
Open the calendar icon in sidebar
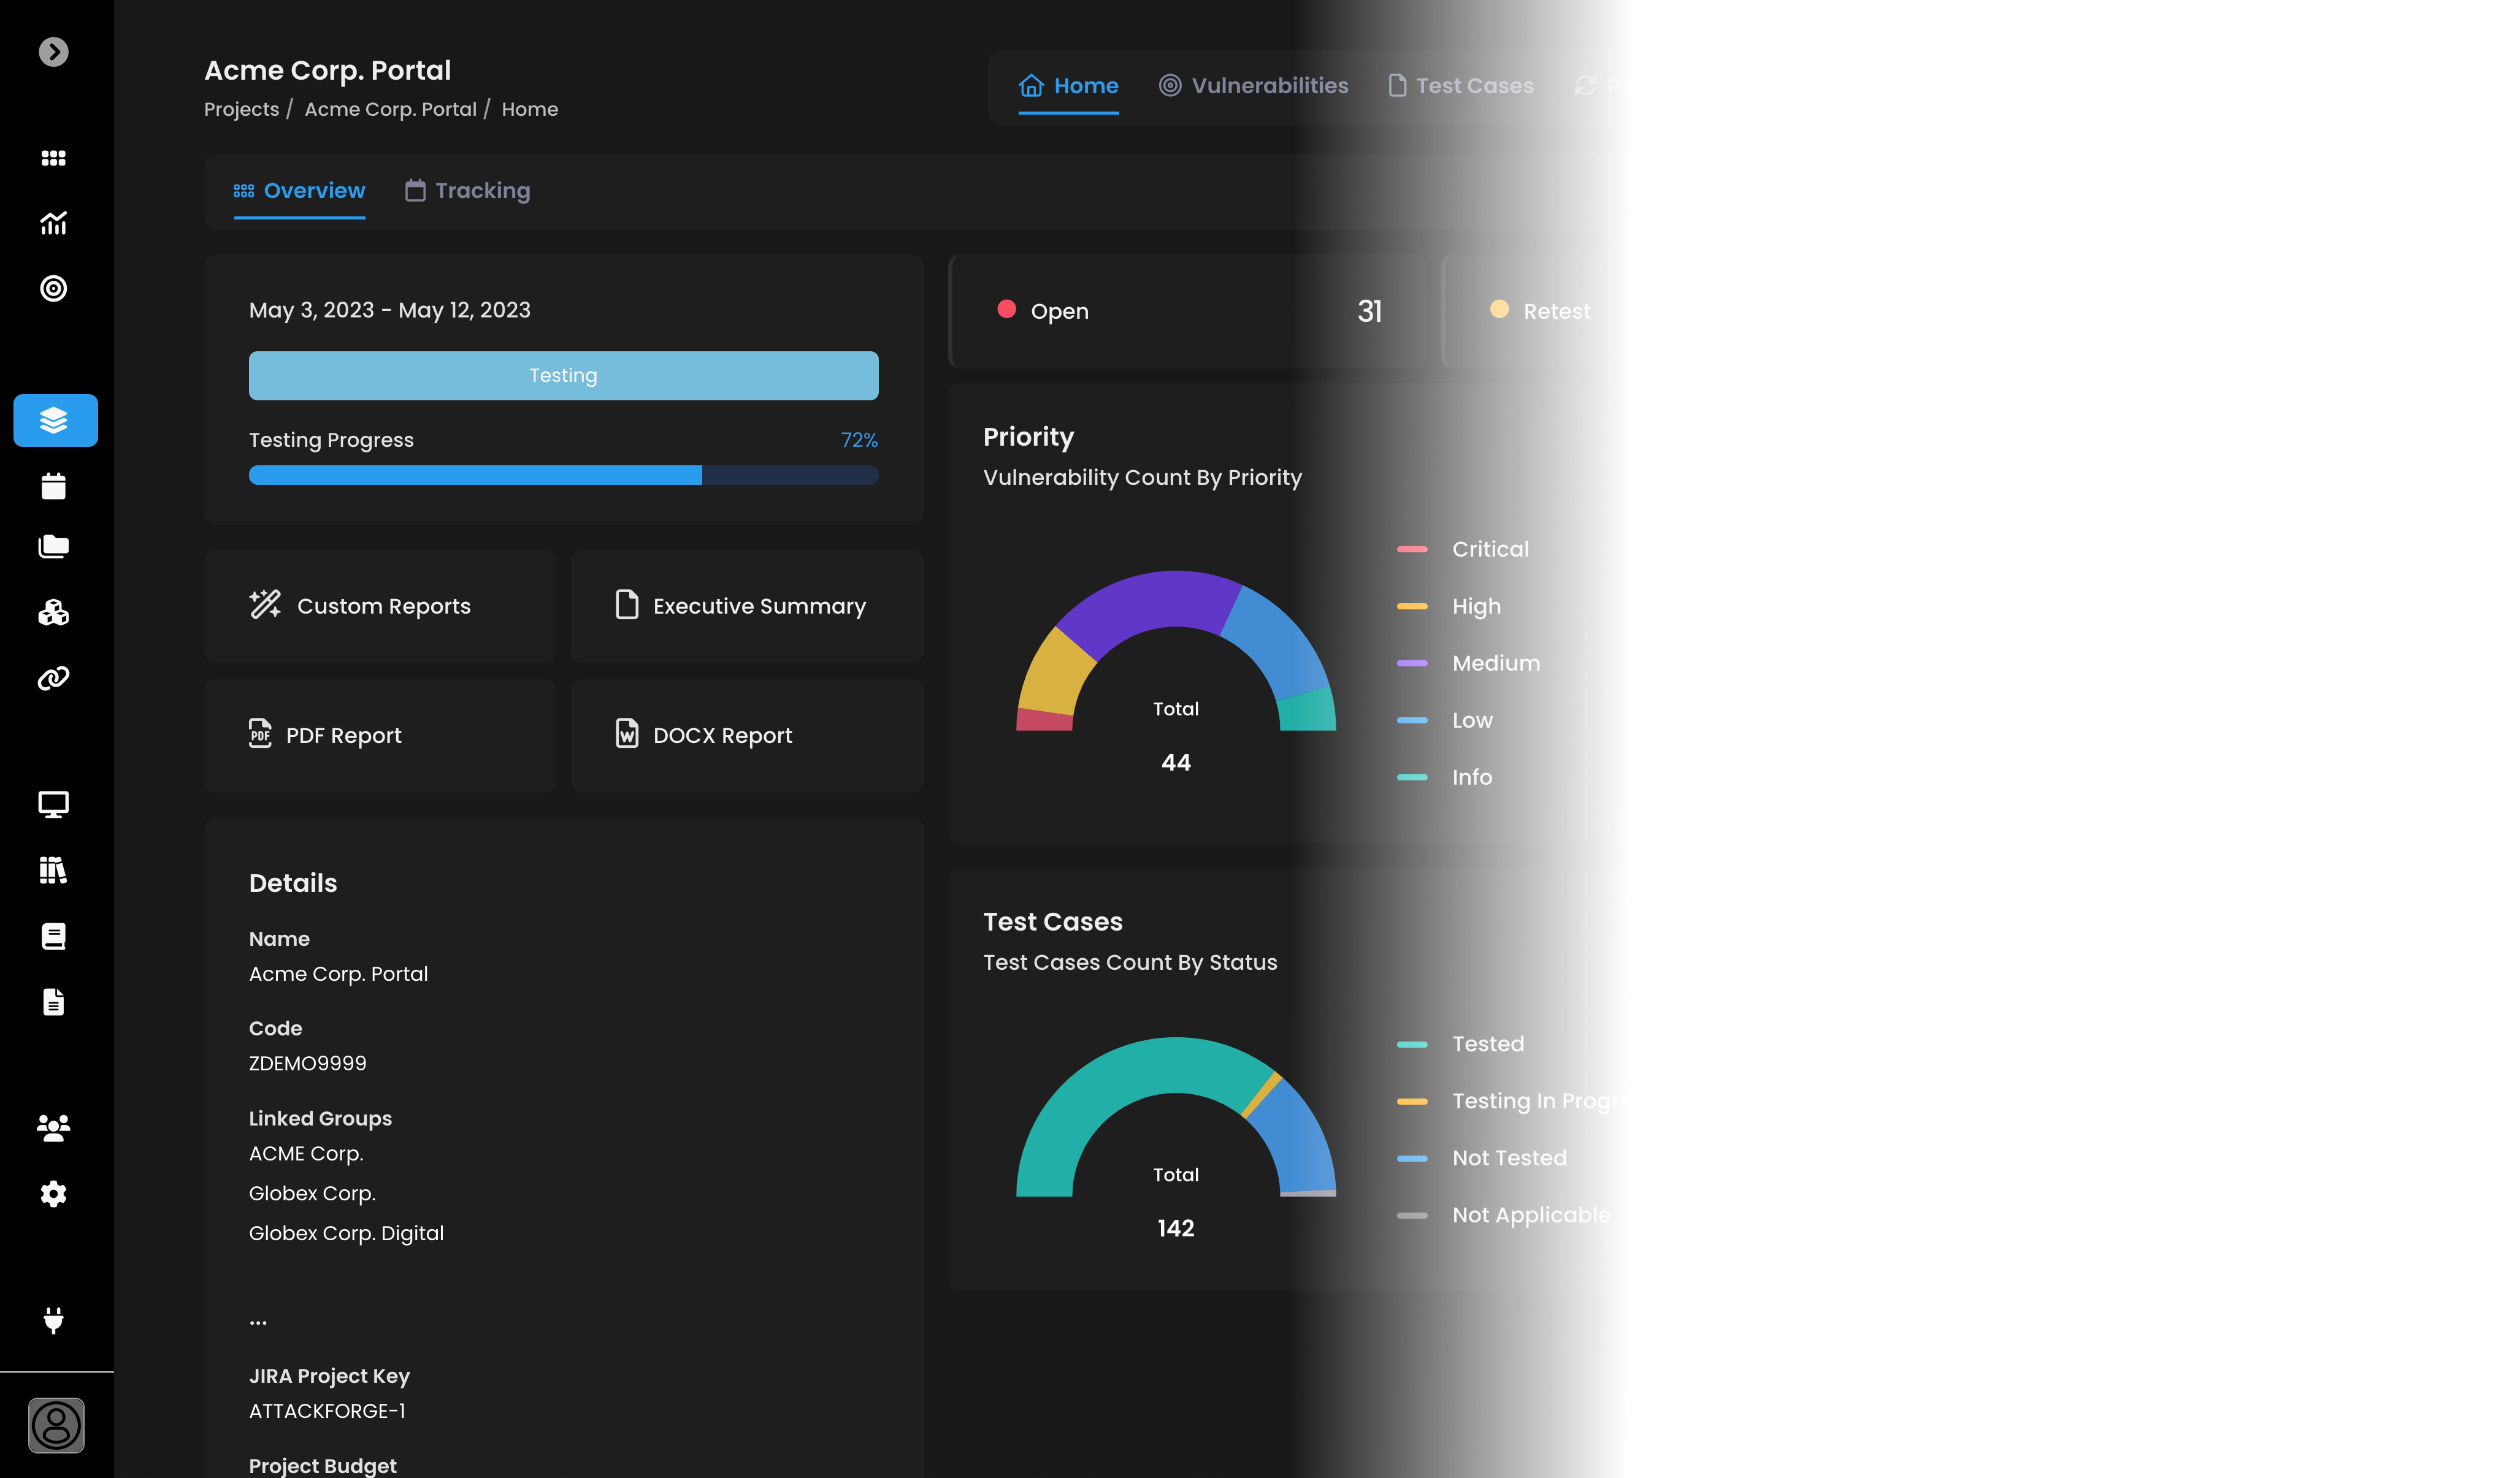click(54, 486)
